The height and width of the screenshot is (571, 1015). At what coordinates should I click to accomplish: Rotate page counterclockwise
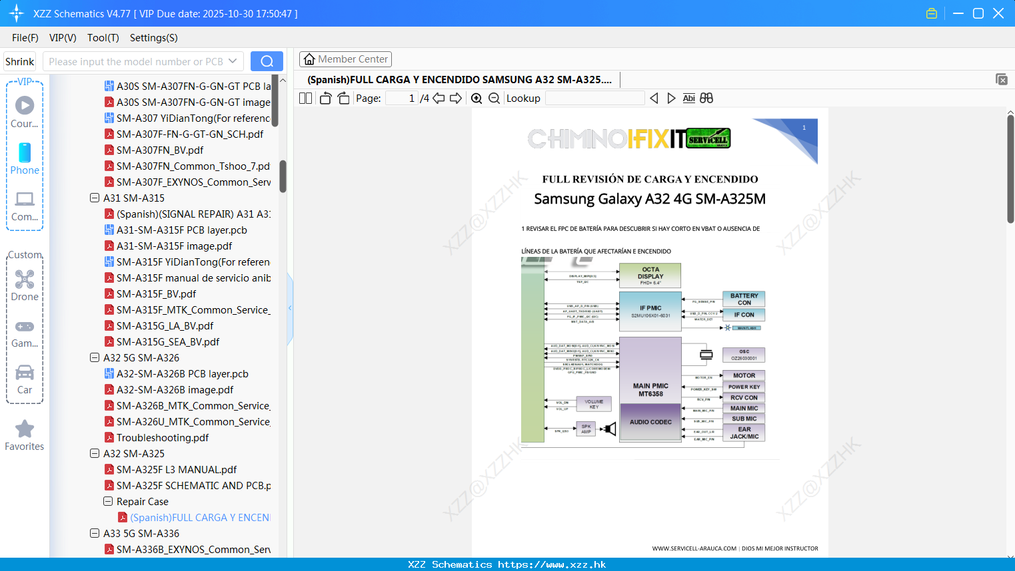[x=325, y=98]
